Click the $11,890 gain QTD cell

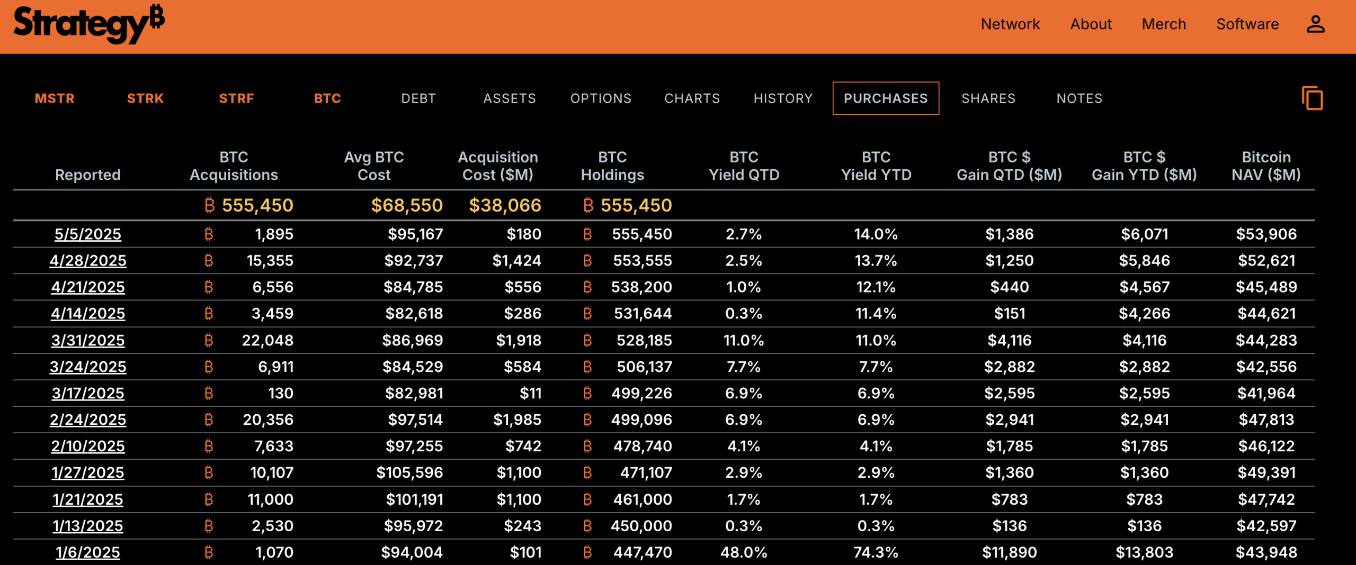click(1010, 552)
